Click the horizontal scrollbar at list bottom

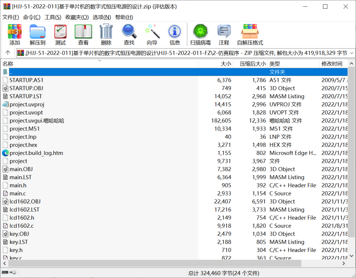[139, 263]
